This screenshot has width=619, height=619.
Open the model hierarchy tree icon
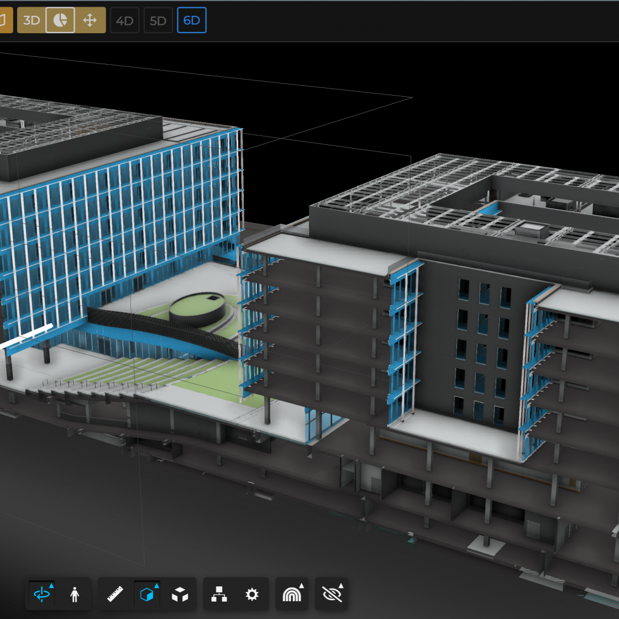[x=219, y=594]
